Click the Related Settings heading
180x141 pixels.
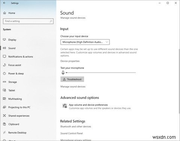(73, 121)
